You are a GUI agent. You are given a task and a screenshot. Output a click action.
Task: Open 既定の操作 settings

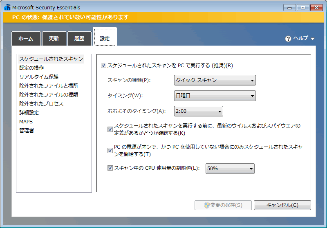click(x=31, y=68)
